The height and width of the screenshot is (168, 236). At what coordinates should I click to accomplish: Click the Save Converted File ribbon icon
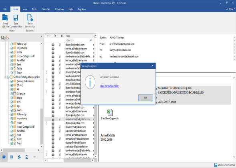tap(16, 18)
